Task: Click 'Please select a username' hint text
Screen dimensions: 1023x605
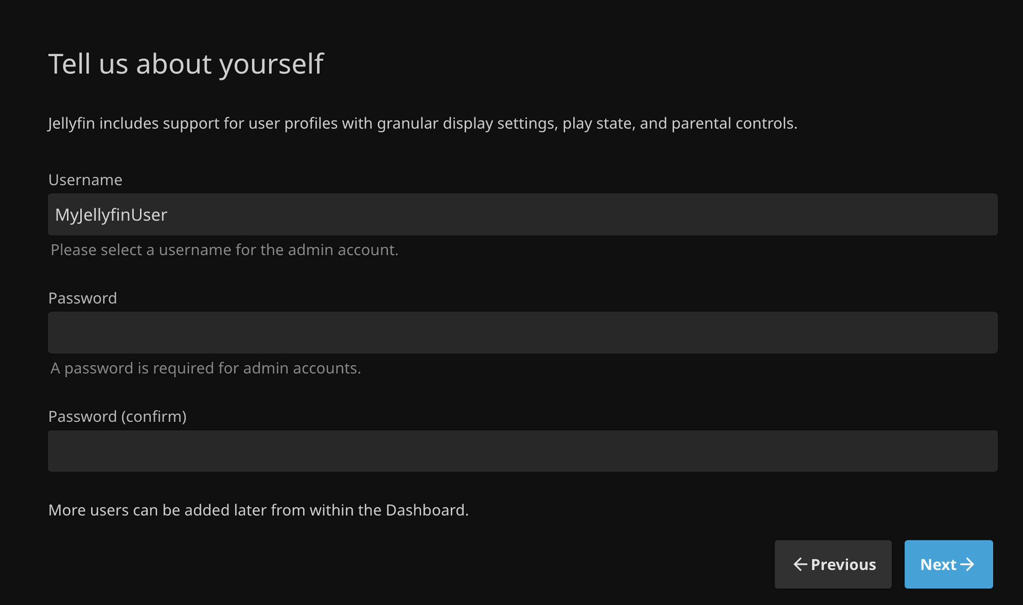Action: point(224,250)
